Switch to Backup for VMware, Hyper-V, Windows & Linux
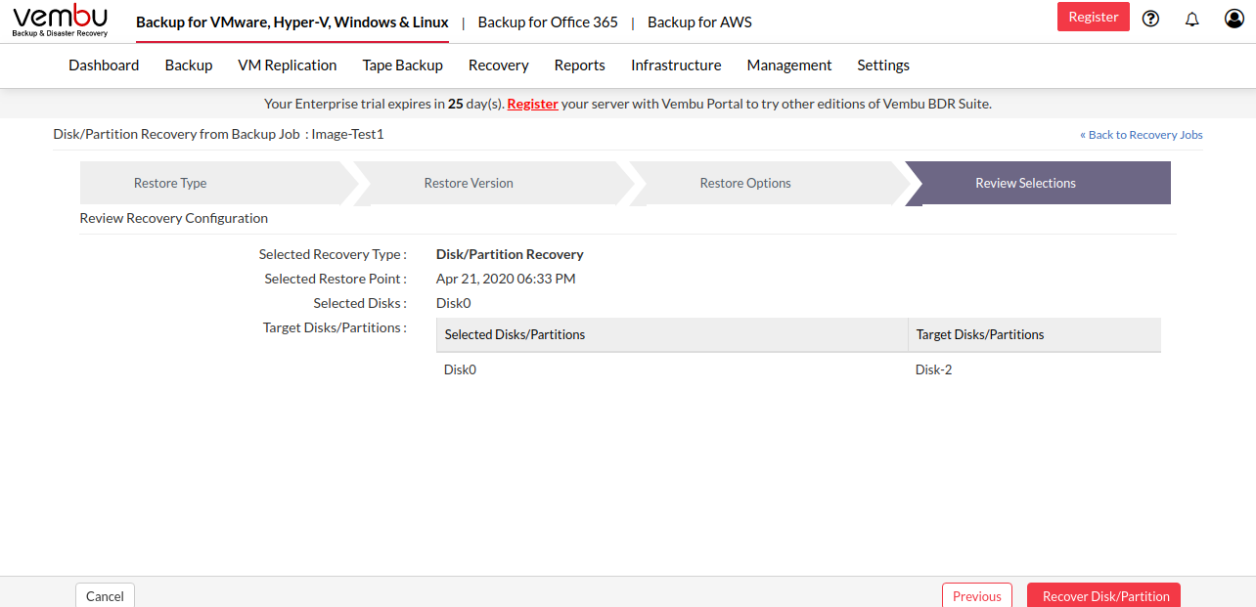1256x607 pixels. coord(292,22)
